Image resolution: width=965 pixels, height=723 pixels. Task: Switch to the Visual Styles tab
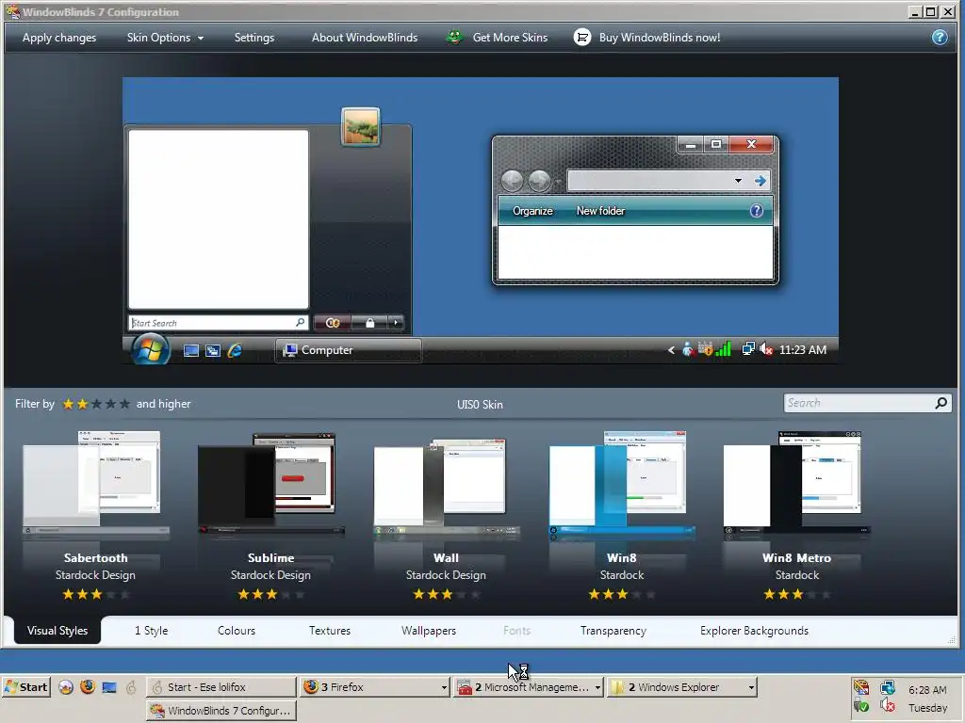(x=57, y=631)
